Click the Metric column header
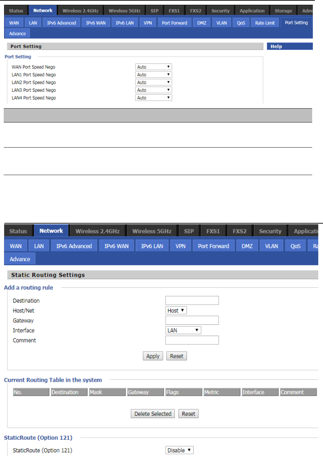 coord(222,392)
